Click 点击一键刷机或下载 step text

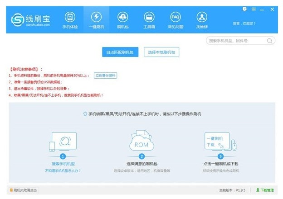tap(221, 164)
